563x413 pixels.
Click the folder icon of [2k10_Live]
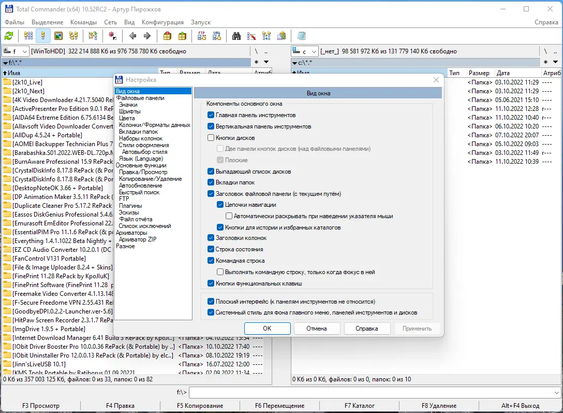7,82
